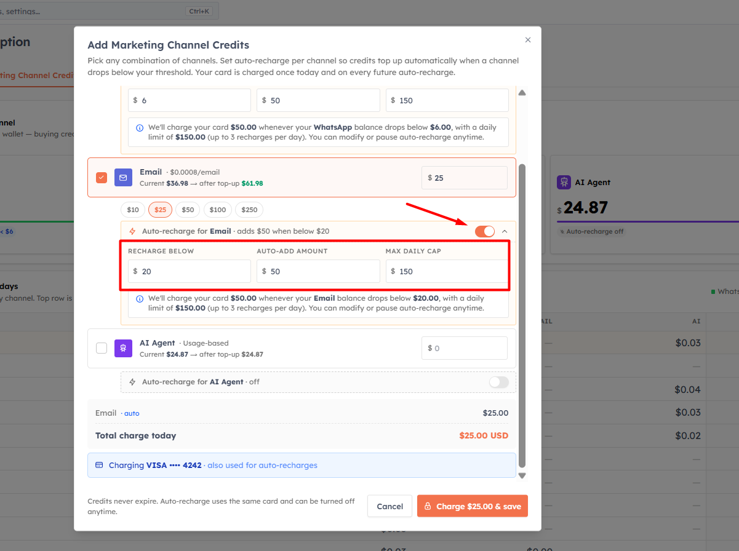Collapse the Email auto-recharge settings chevron
The image size is (739, 551).
coord(505,231)
